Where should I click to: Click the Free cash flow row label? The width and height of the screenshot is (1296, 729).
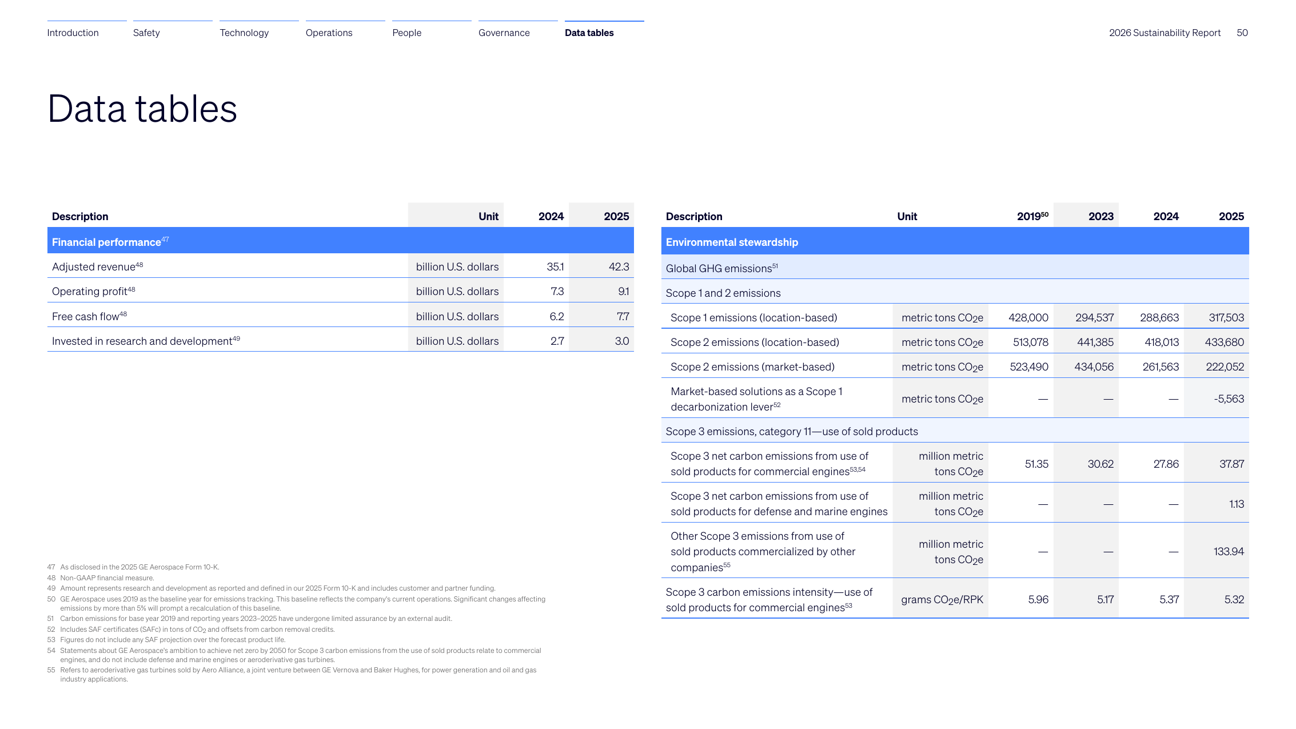click(x=89, y=316)
